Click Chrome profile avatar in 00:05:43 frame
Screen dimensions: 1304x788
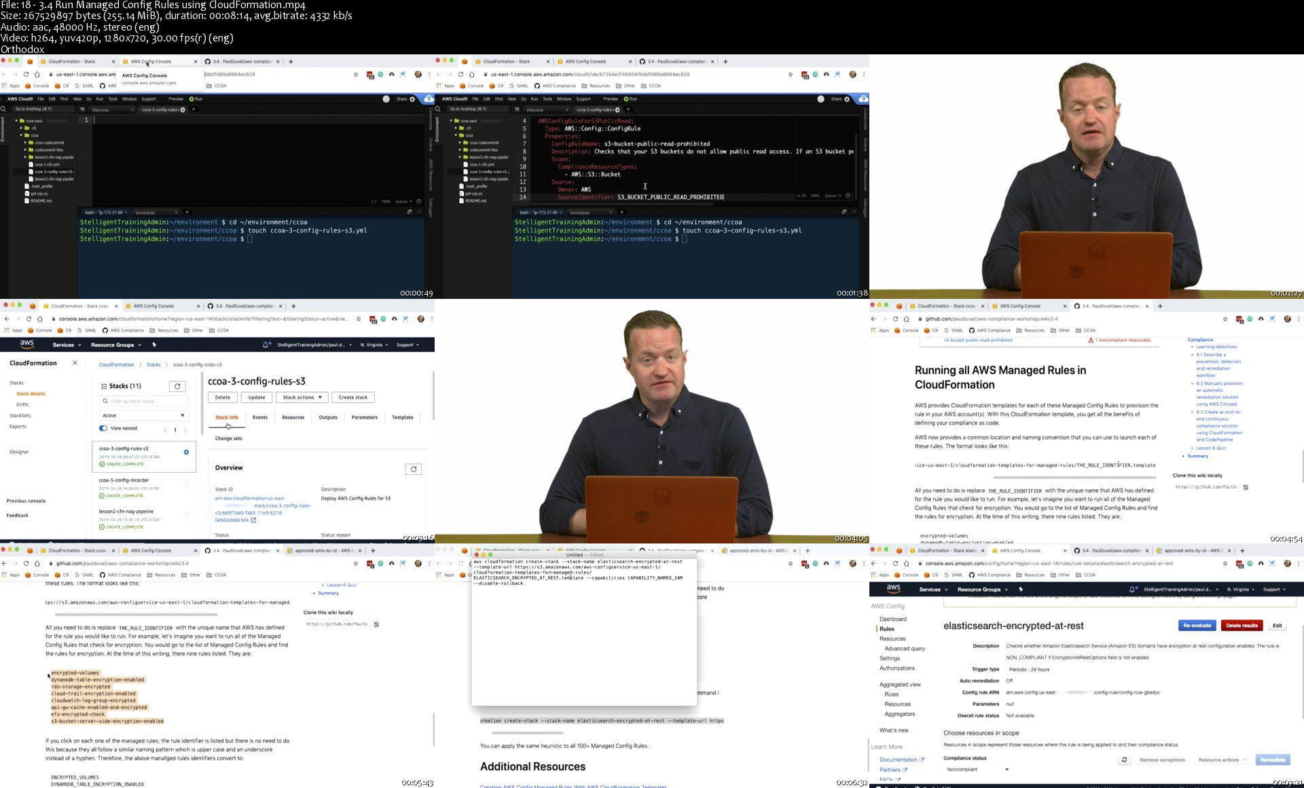[418, 563]
